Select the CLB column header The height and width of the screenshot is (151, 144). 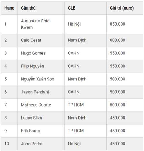72,8
